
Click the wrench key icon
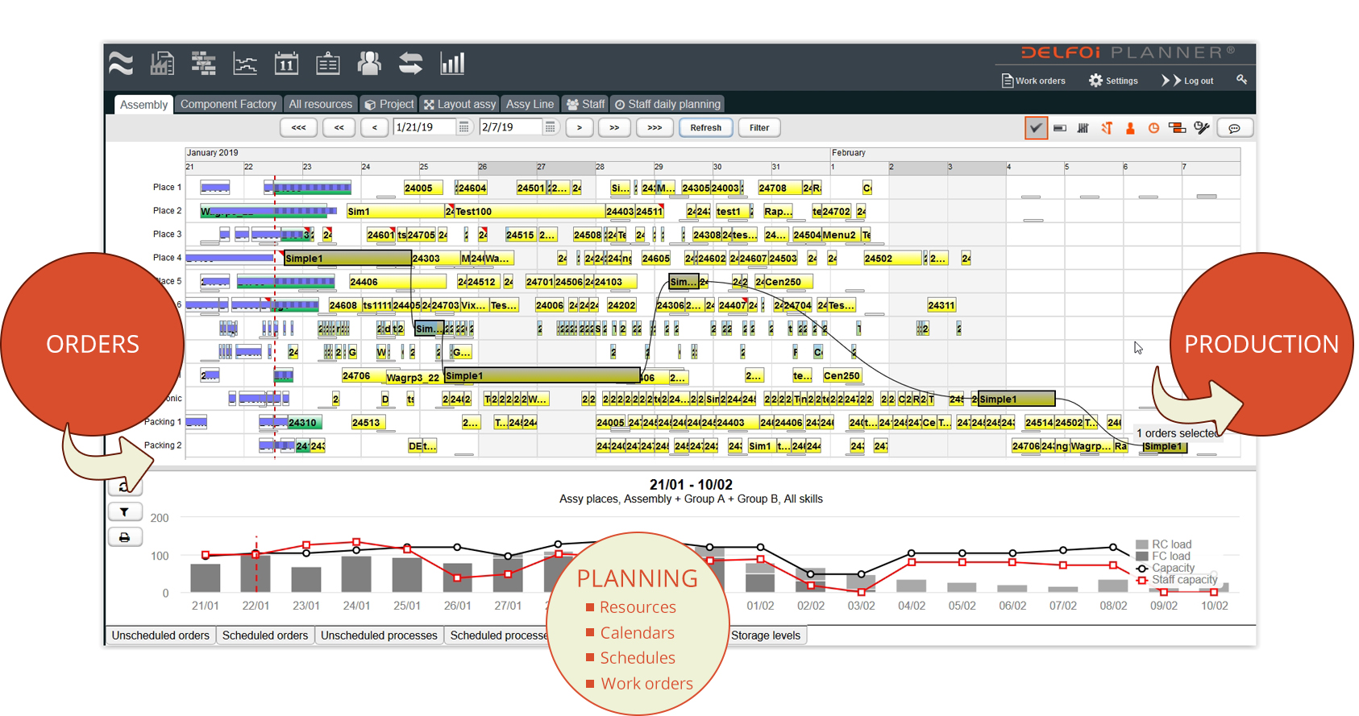tap(1242, 80)
